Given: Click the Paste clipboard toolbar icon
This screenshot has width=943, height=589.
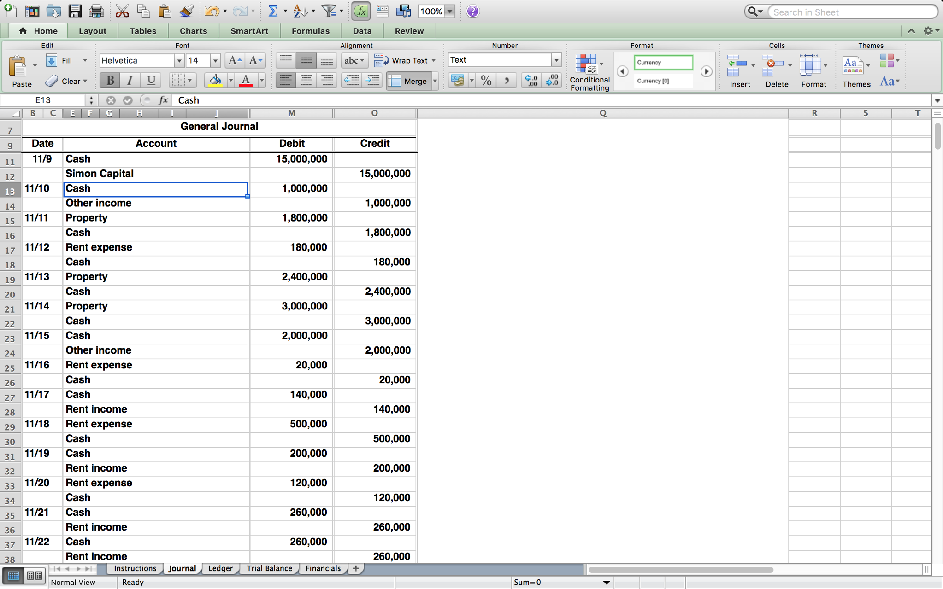Looking at the screenshot, I should (165, 11).
